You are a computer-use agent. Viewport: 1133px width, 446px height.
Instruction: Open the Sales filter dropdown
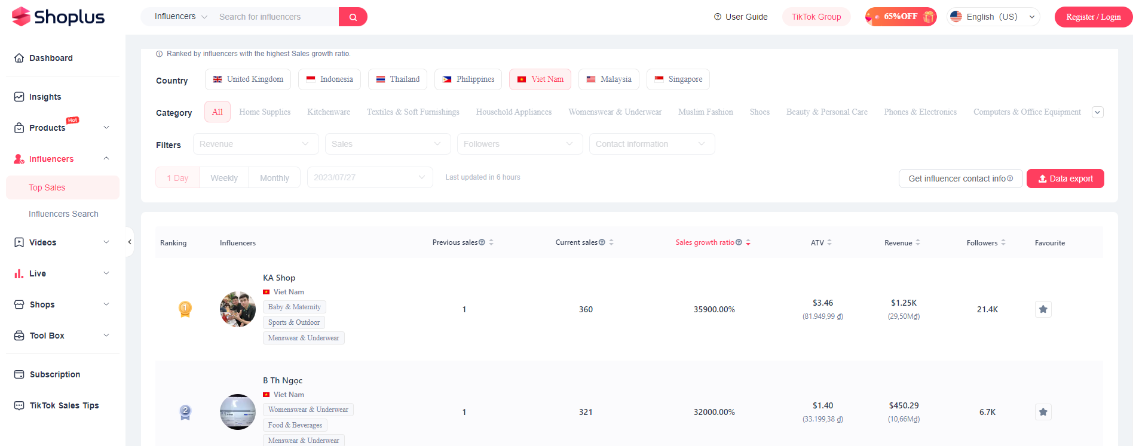point(388,144)
